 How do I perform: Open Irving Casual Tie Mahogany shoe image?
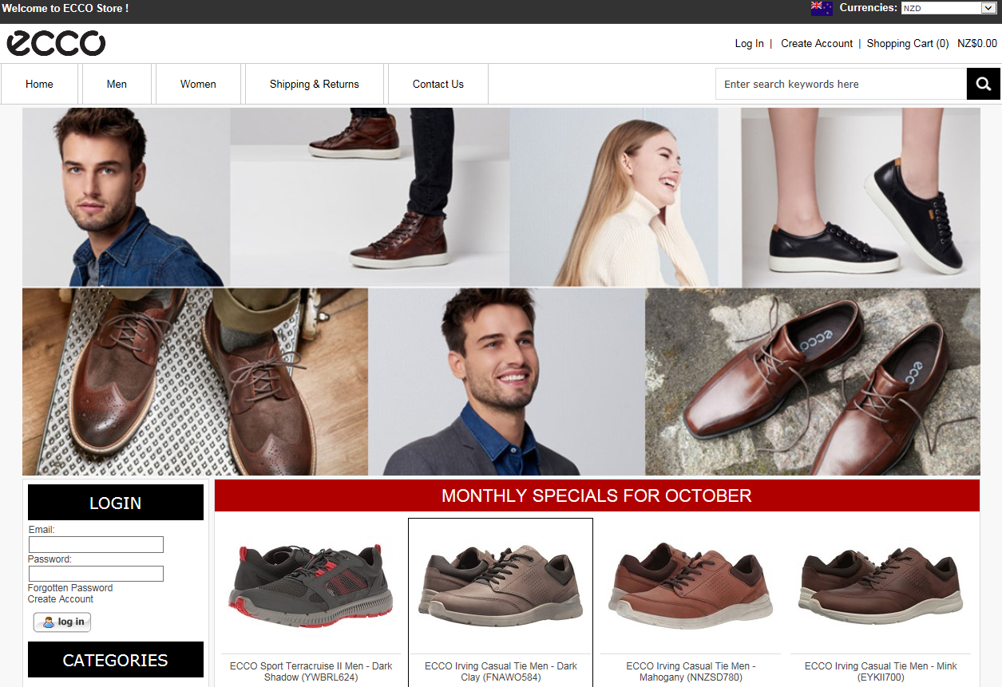point(691,586)
